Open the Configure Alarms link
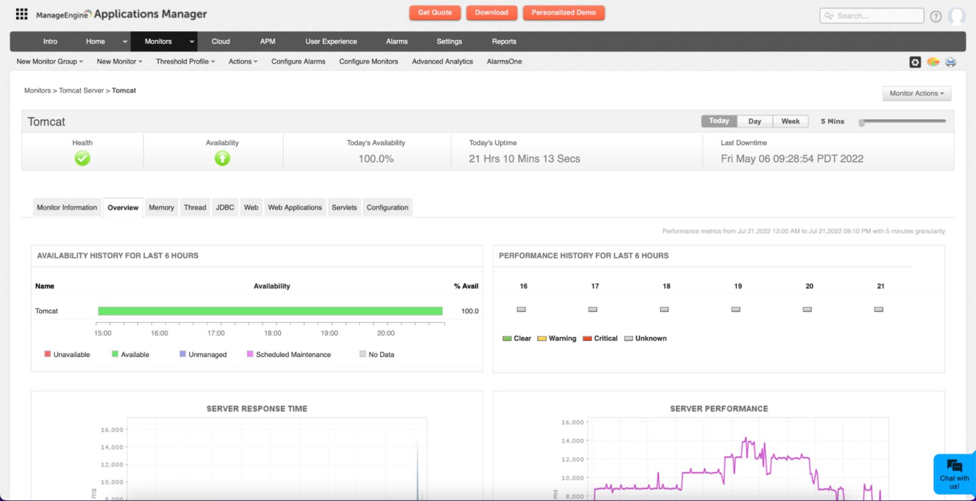The width and height of the screenshot is (976, 501). (x=298, y=62)
